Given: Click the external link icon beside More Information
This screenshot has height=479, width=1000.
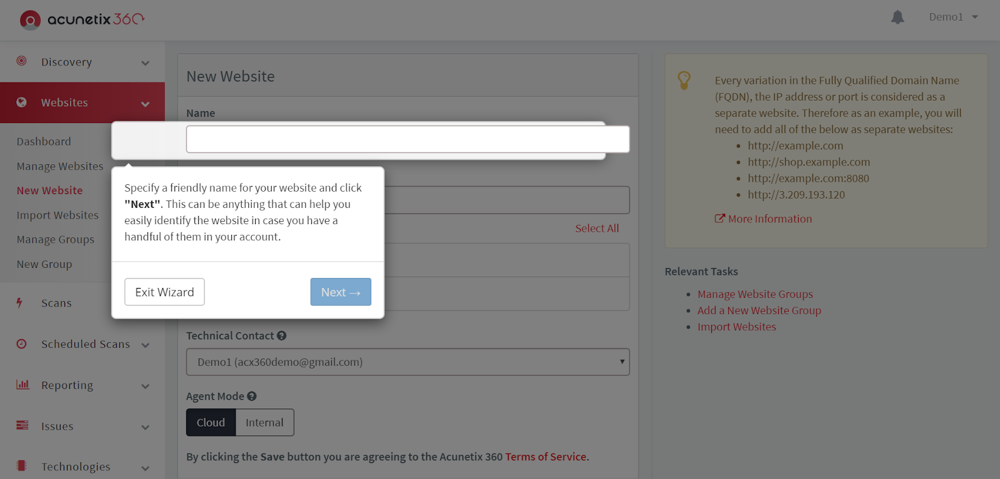Looking at the screenshot, I should [720, 219].
